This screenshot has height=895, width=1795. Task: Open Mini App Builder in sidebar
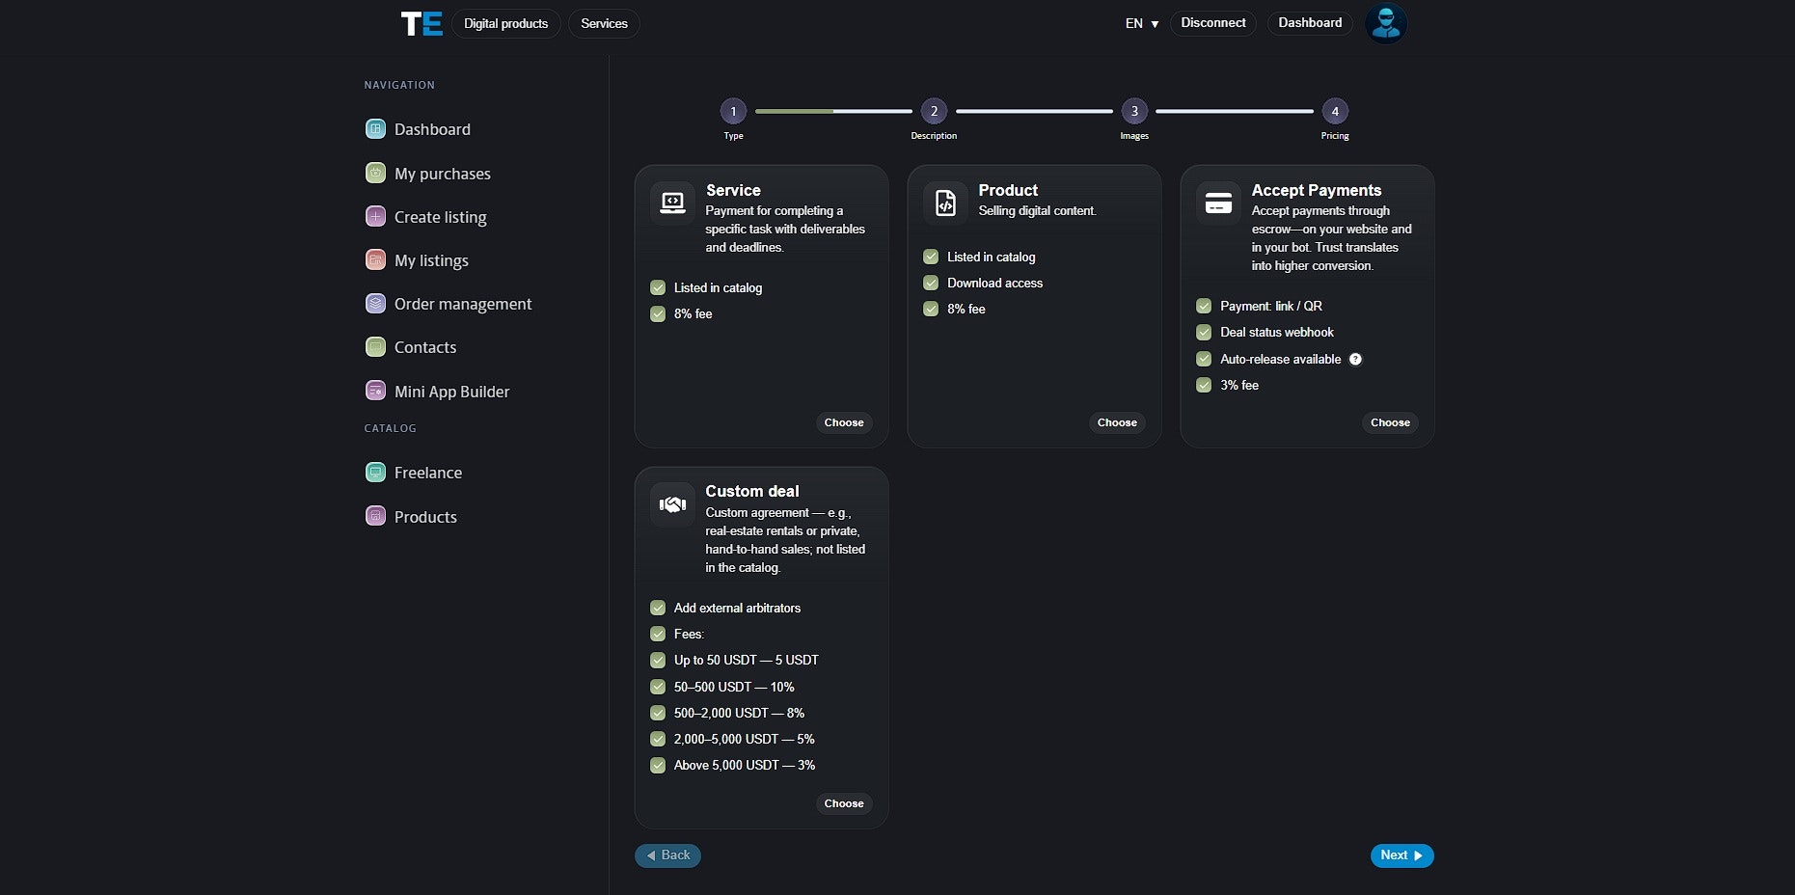451,392
